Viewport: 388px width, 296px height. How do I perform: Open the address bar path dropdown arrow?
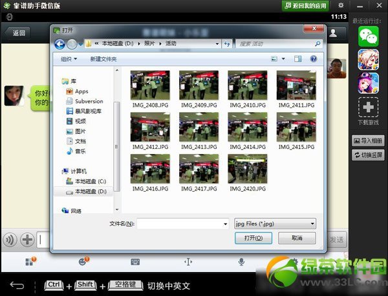pyautogui.click(x=217, y=44)
